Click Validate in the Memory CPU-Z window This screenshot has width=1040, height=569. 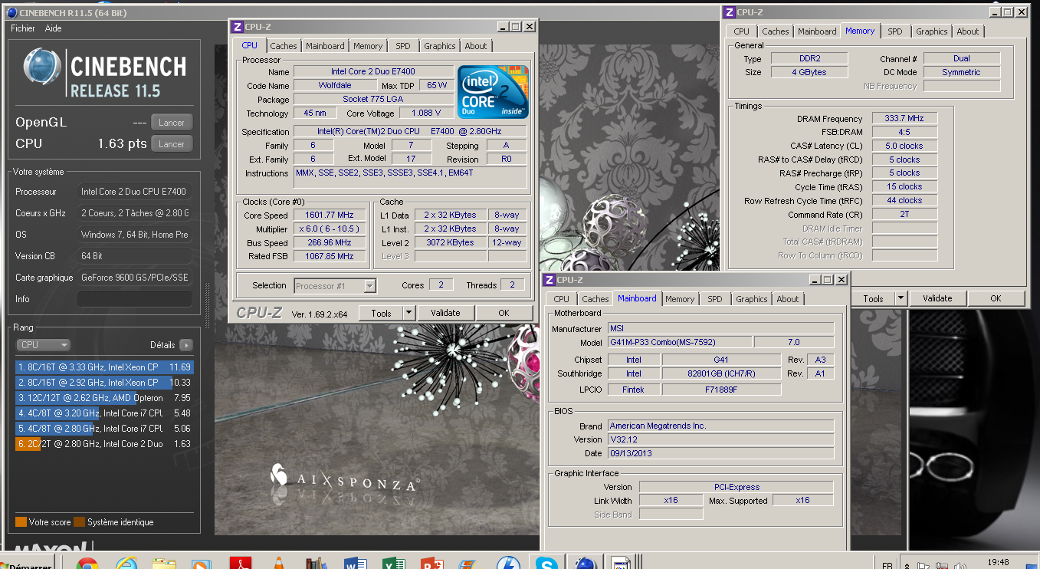coord(937,298)
